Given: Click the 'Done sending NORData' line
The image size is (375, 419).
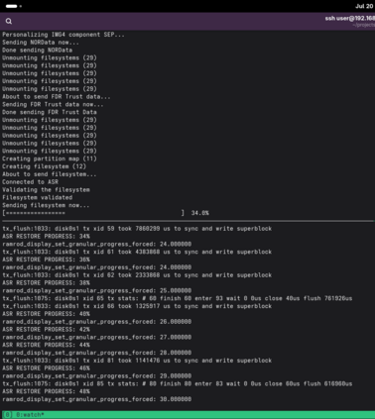Looking at the screenshot, I should 38,51.
